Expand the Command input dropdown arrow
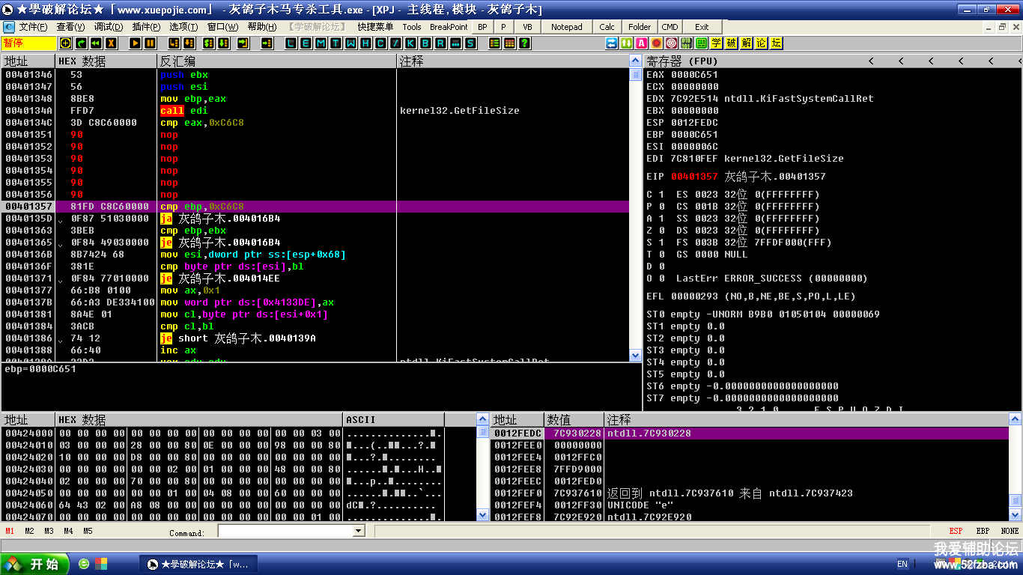The image size is (1023, 575). pos(358,531)
